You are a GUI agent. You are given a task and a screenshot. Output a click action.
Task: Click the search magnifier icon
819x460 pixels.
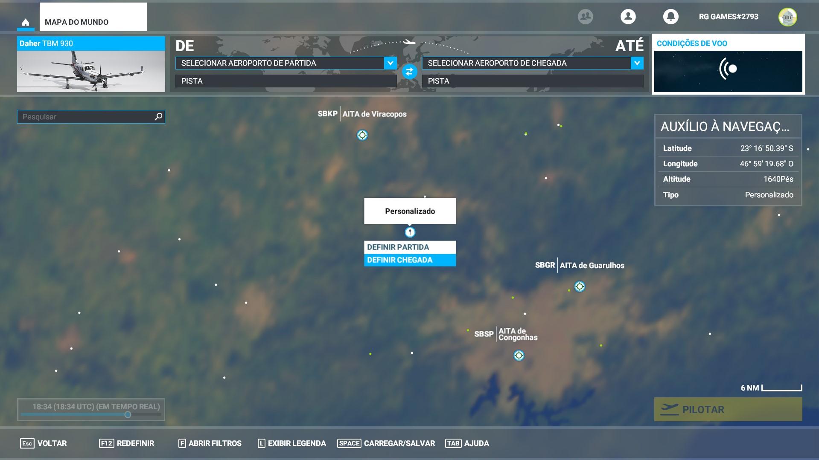tap(158, 116)
